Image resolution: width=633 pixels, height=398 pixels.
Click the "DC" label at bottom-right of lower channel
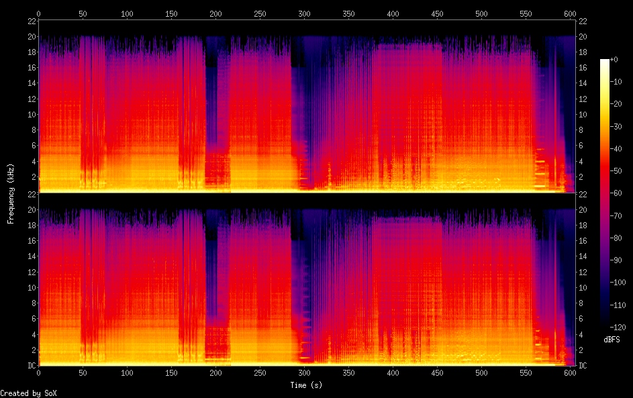pos(583,366)
